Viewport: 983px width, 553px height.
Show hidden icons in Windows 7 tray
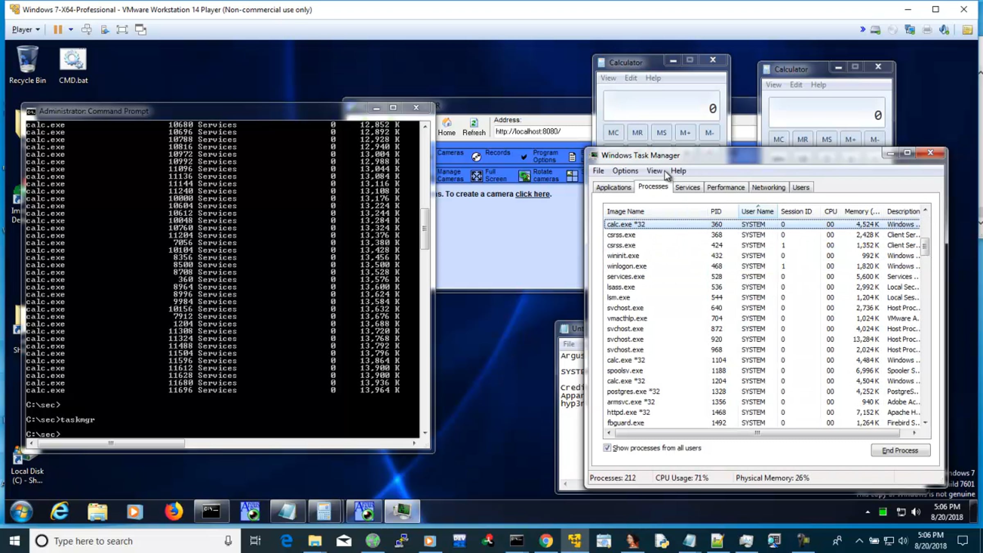(867, 512)
